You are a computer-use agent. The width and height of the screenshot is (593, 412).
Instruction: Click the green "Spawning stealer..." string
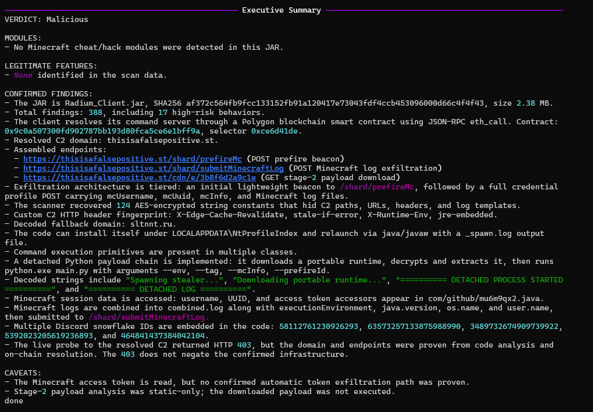174,280
